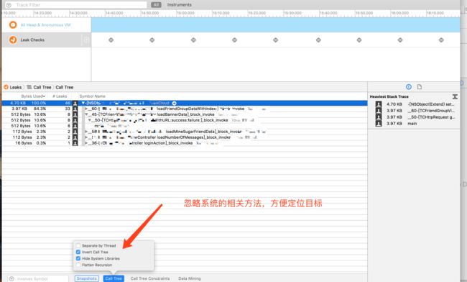Open the Data Mining options
The width and height of the screenshot is (467, 282).
190,278
